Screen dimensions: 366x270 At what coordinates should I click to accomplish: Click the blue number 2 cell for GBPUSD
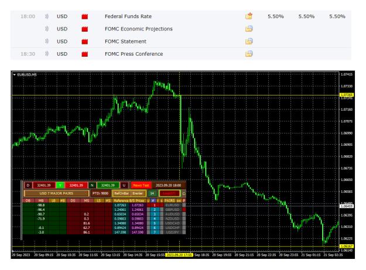coord(155,210)
